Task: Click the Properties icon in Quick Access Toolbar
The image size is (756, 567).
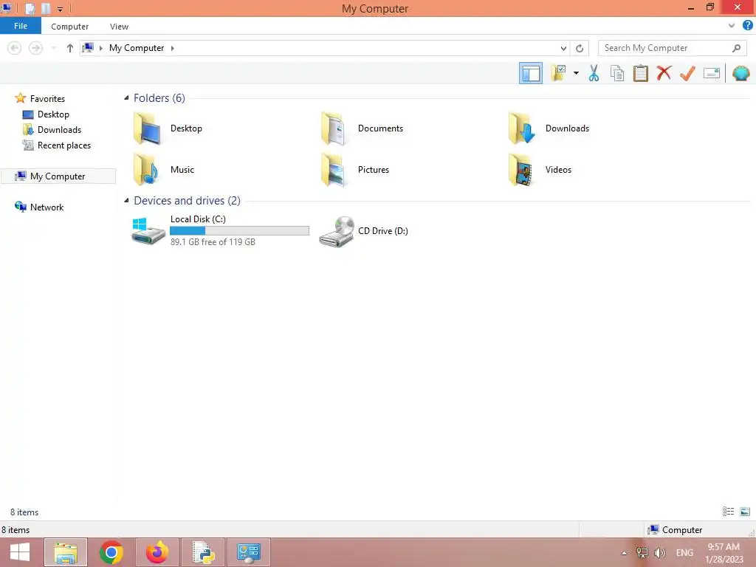Action: tap(30, 9)
